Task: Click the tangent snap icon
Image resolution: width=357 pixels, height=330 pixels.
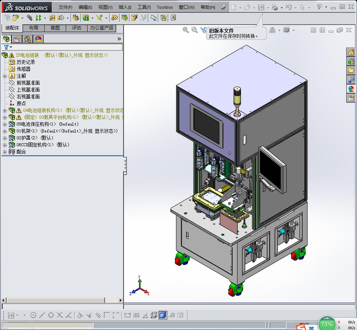Action: pos(80,315)
